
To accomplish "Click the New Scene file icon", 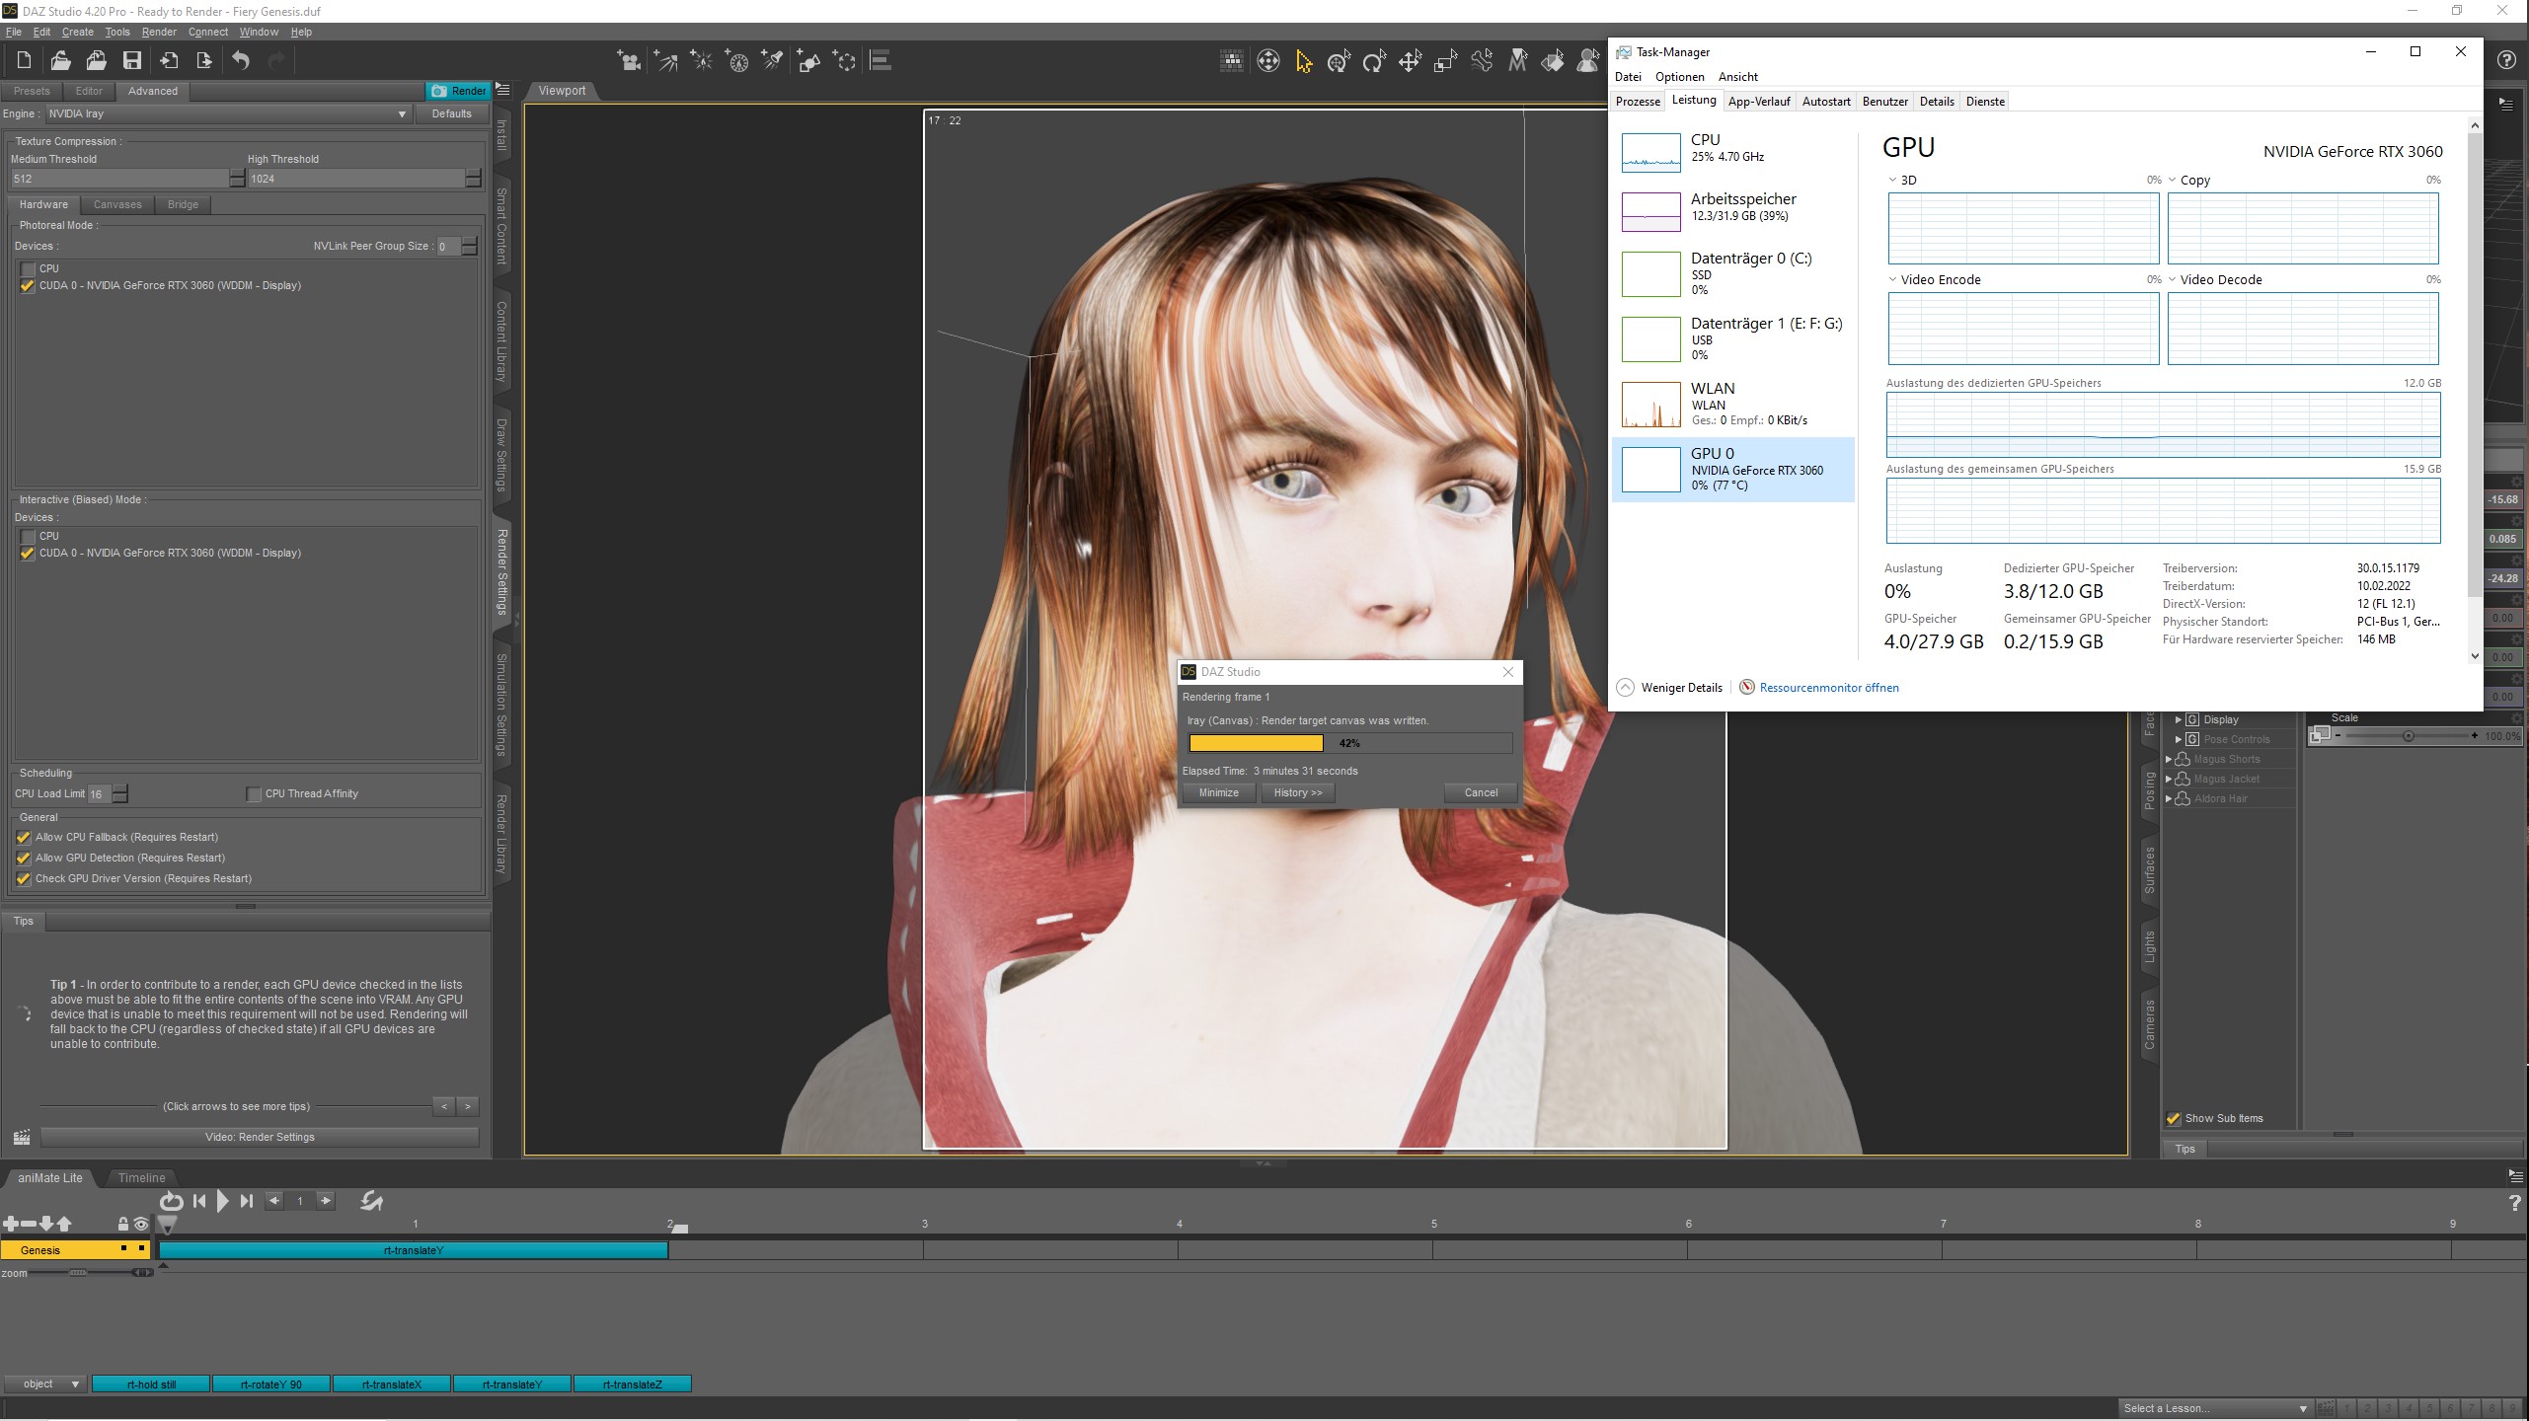I will pos(24,61).
